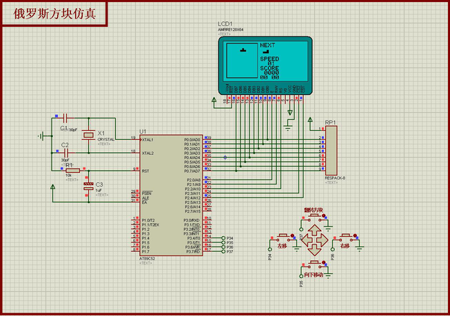Viewport: 450px width, 316px height.
Task: Toggle the latch dot on the 左移 button
Action: [x=292, y=235]
